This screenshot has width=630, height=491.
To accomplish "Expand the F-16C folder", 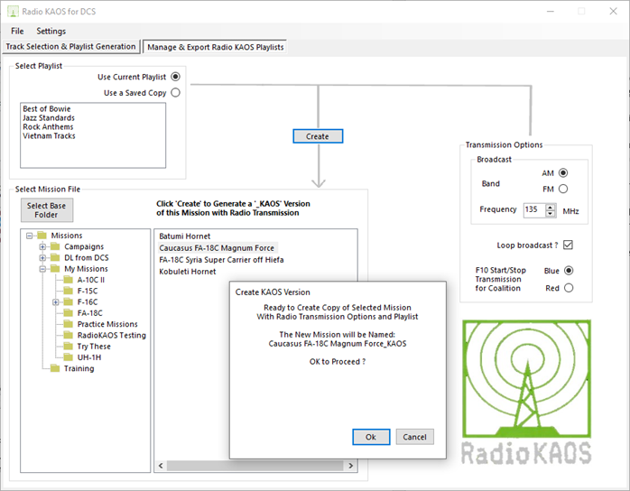I will point(55,302).
